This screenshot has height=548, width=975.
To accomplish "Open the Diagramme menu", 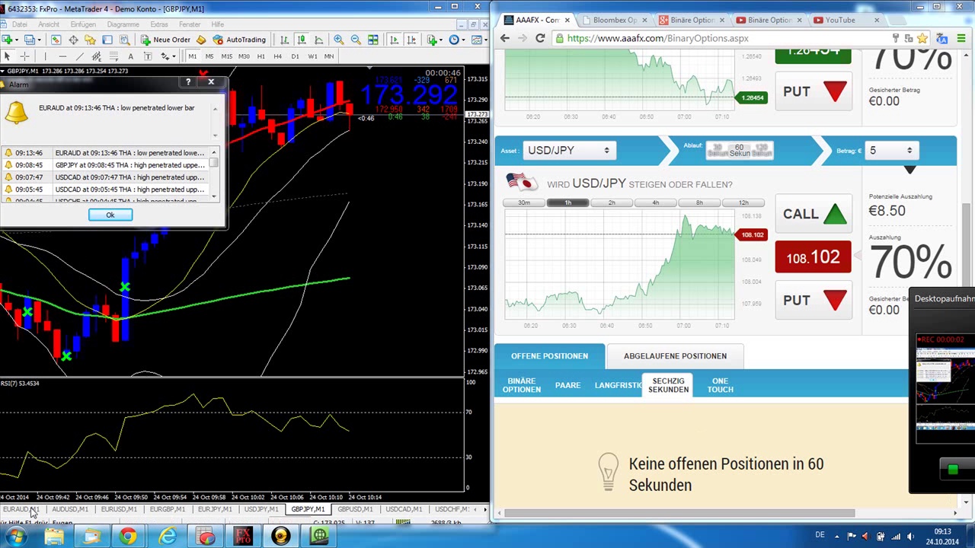I will tap(123, 24).
